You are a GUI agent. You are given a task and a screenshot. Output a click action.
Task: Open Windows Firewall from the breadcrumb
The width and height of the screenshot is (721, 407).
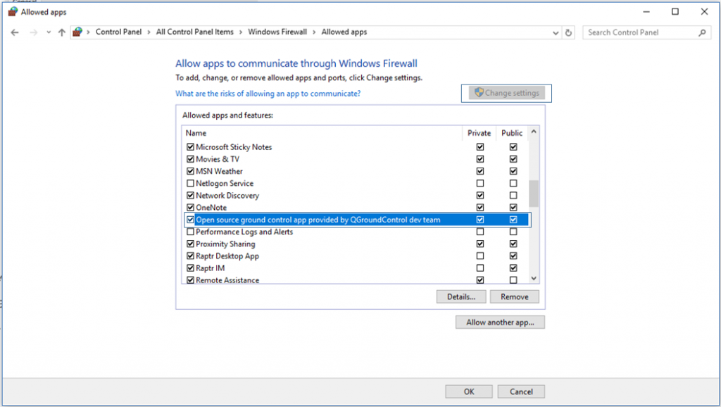coord(277,32)
